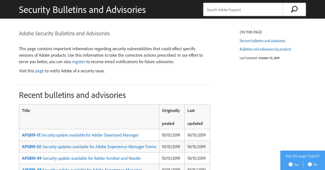Open APSB19-49 Acrobat and Reader bulletin
Viewport: 325px width, 170px height.
coord(82,158)
